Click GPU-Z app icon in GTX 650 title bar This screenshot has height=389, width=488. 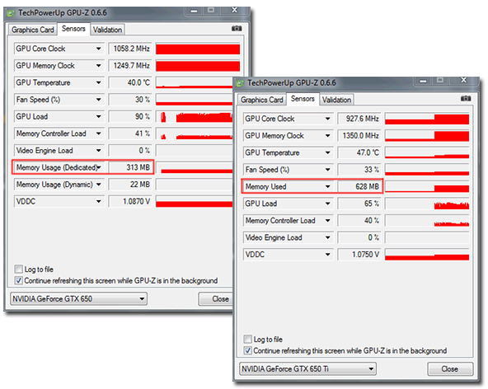[11, 13]
